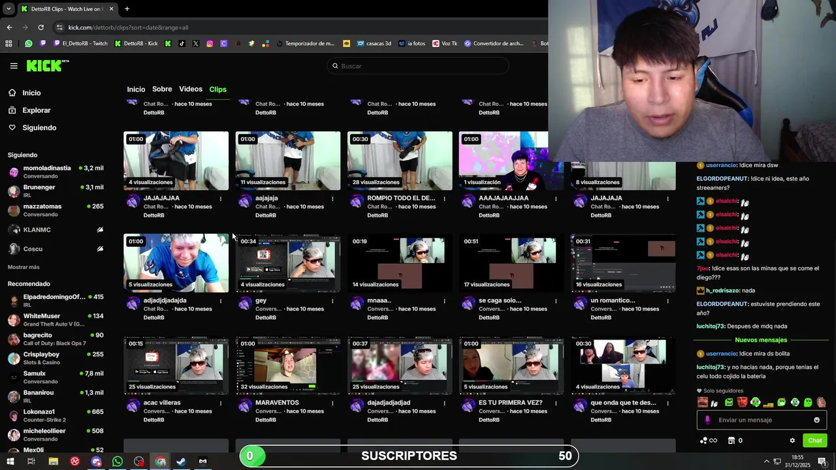Open Inicio in the sidebar
The height and width of the screenshot is (470, 836).
coord(31,93)
